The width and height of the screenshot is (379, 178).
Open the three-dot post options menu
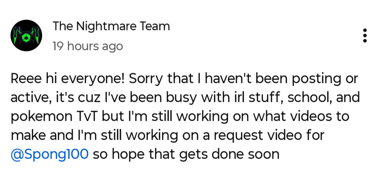click(365, 36)
